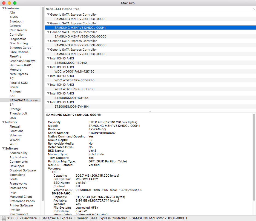The image size is (256, 221).
Task: Click the split pane divider handle dot
Action: (150, 111)
